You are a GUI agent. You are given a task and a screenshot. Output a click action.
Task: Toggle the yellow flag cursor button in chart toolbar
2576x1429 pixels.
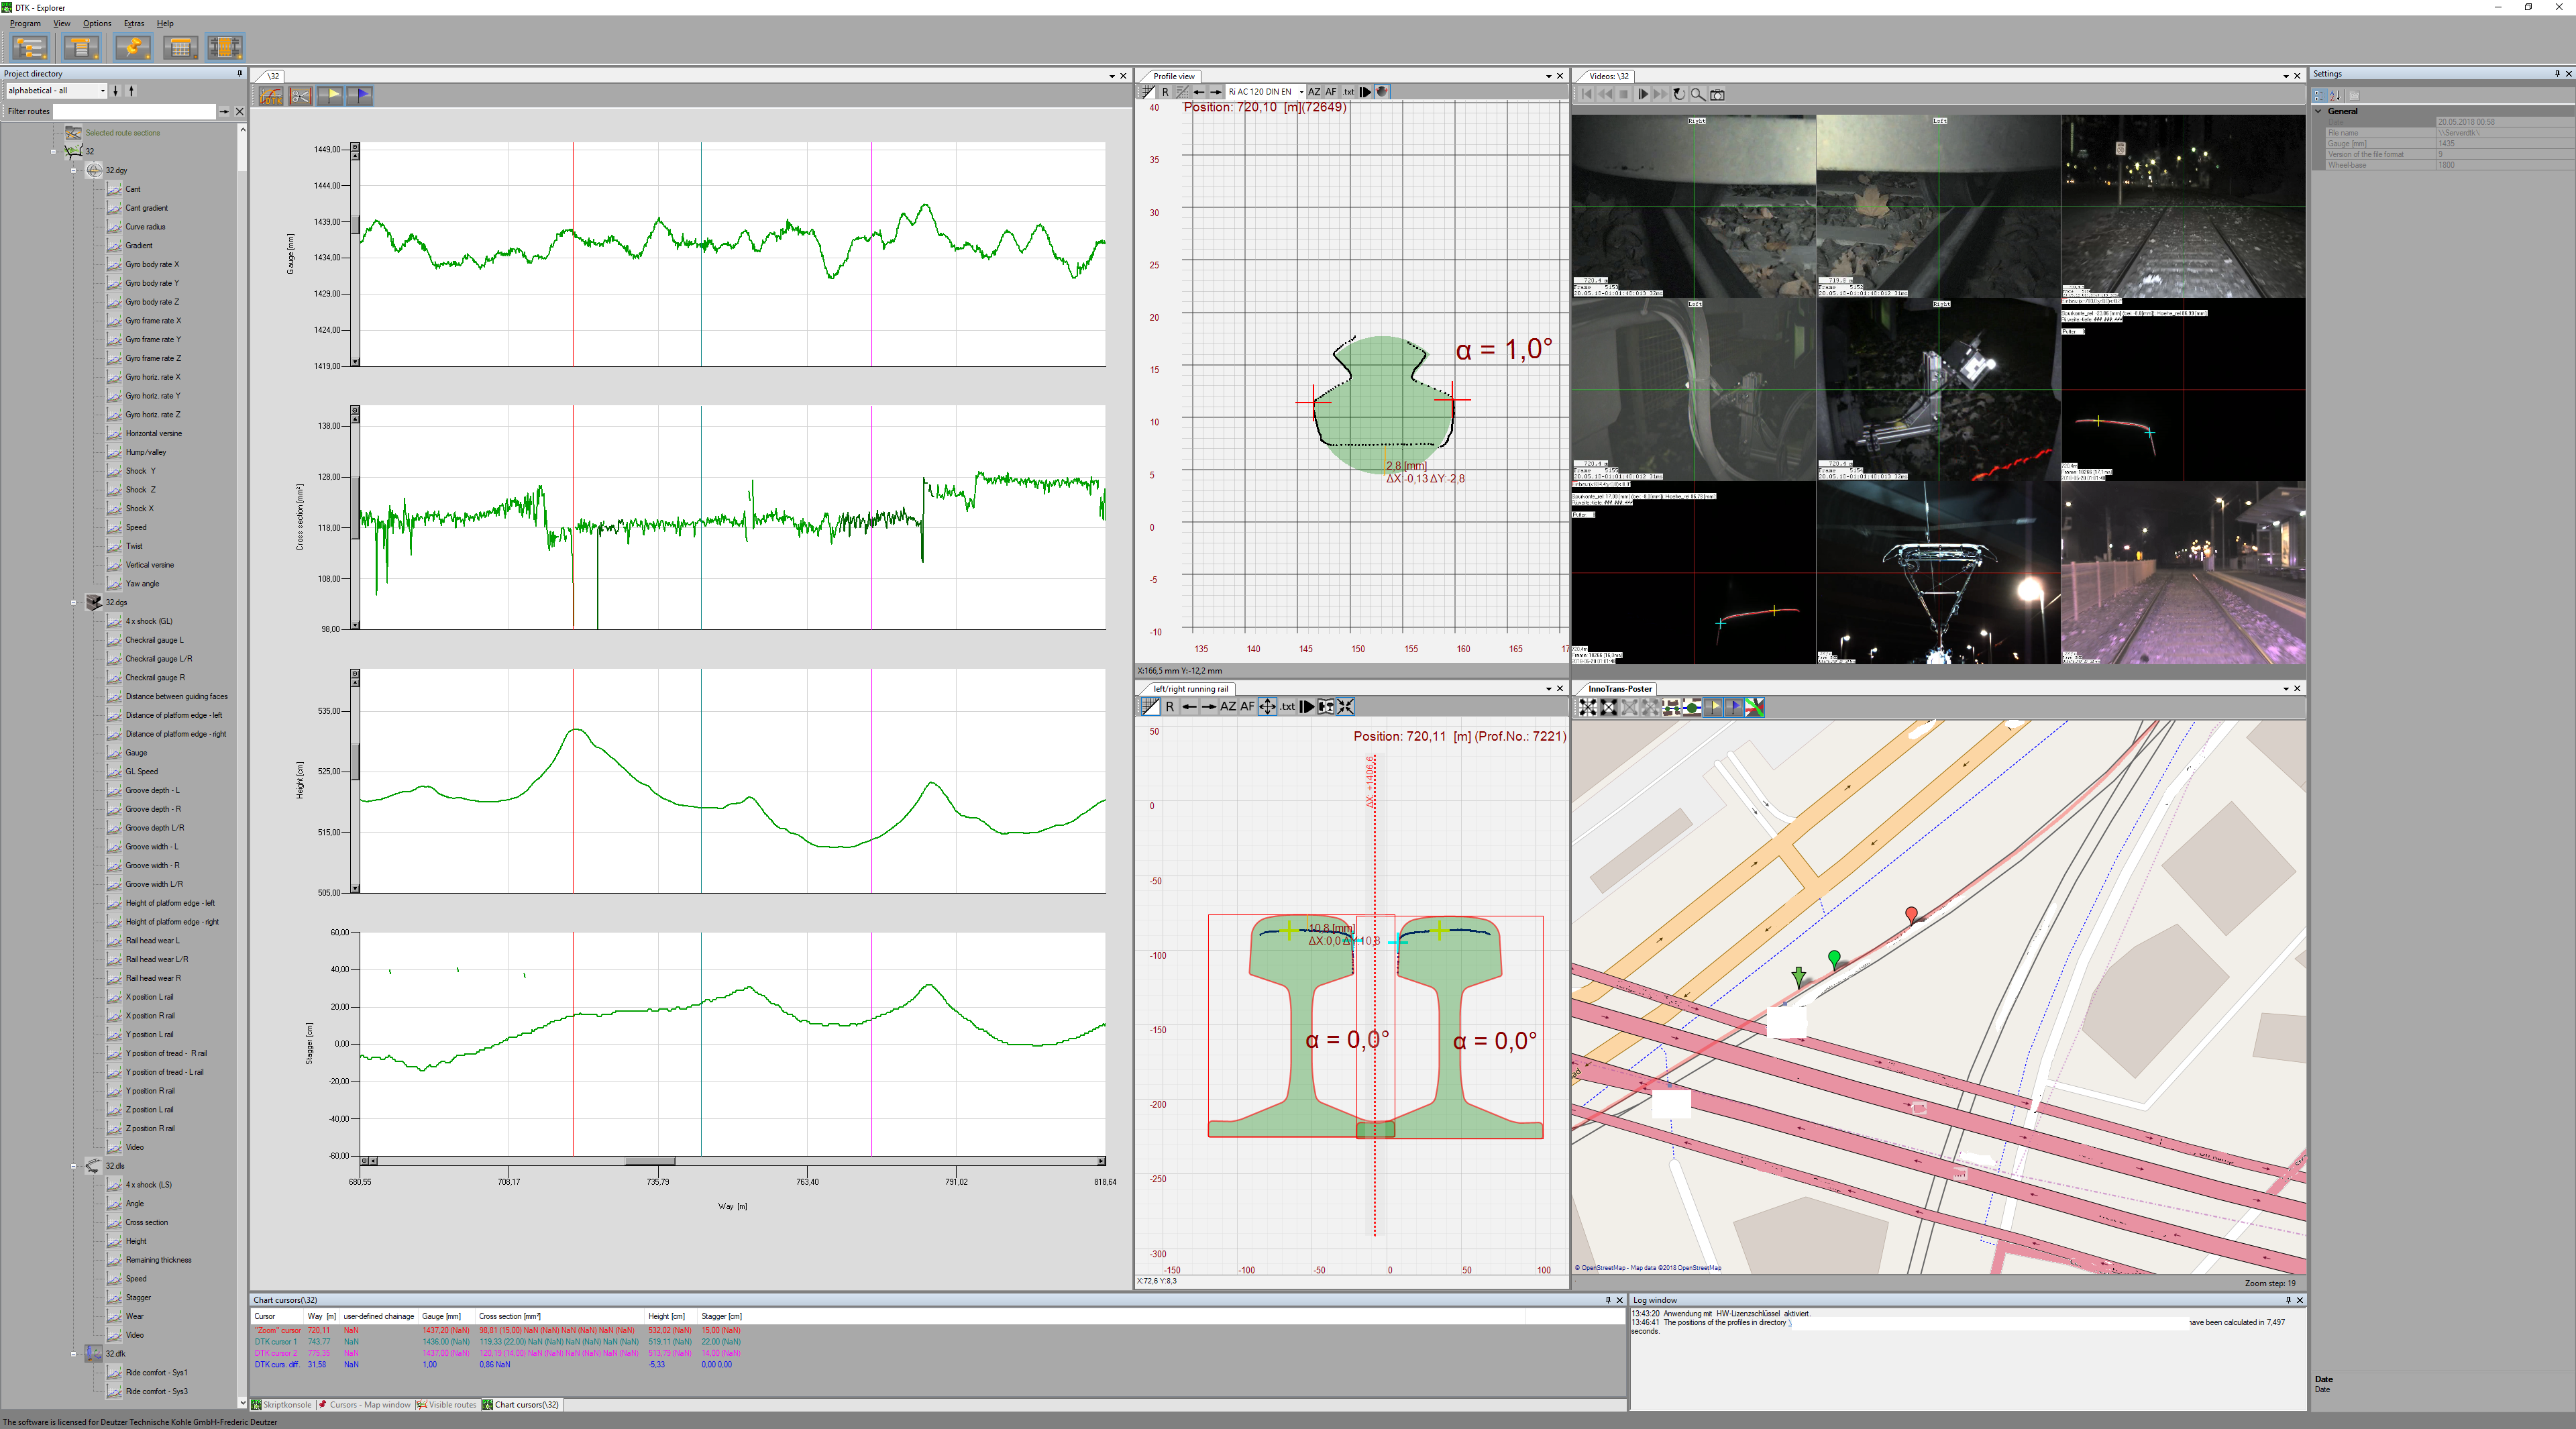[x=329, y=96]
